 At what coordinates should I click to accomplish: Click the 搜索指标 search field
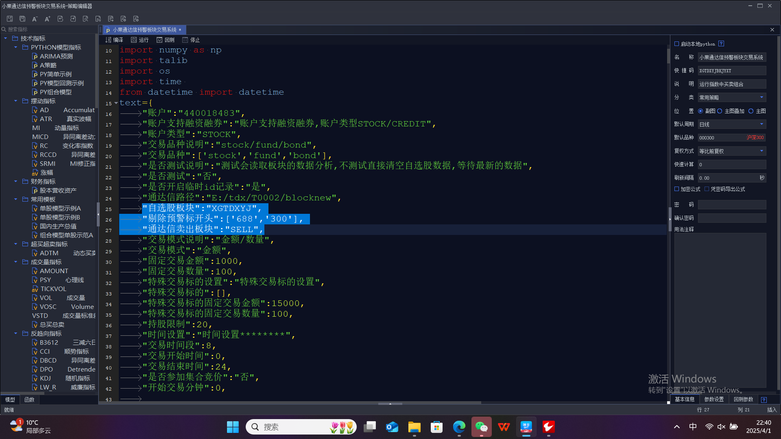point(49,29)
